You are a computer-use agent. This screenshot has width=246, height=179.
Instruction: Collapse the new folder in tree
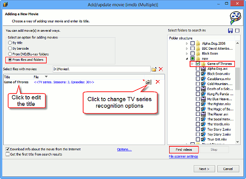pos(187,59)
